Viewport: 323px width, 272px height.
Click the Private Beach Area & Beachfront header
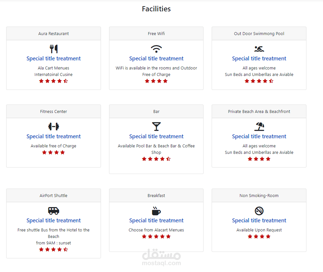[259, 112]
